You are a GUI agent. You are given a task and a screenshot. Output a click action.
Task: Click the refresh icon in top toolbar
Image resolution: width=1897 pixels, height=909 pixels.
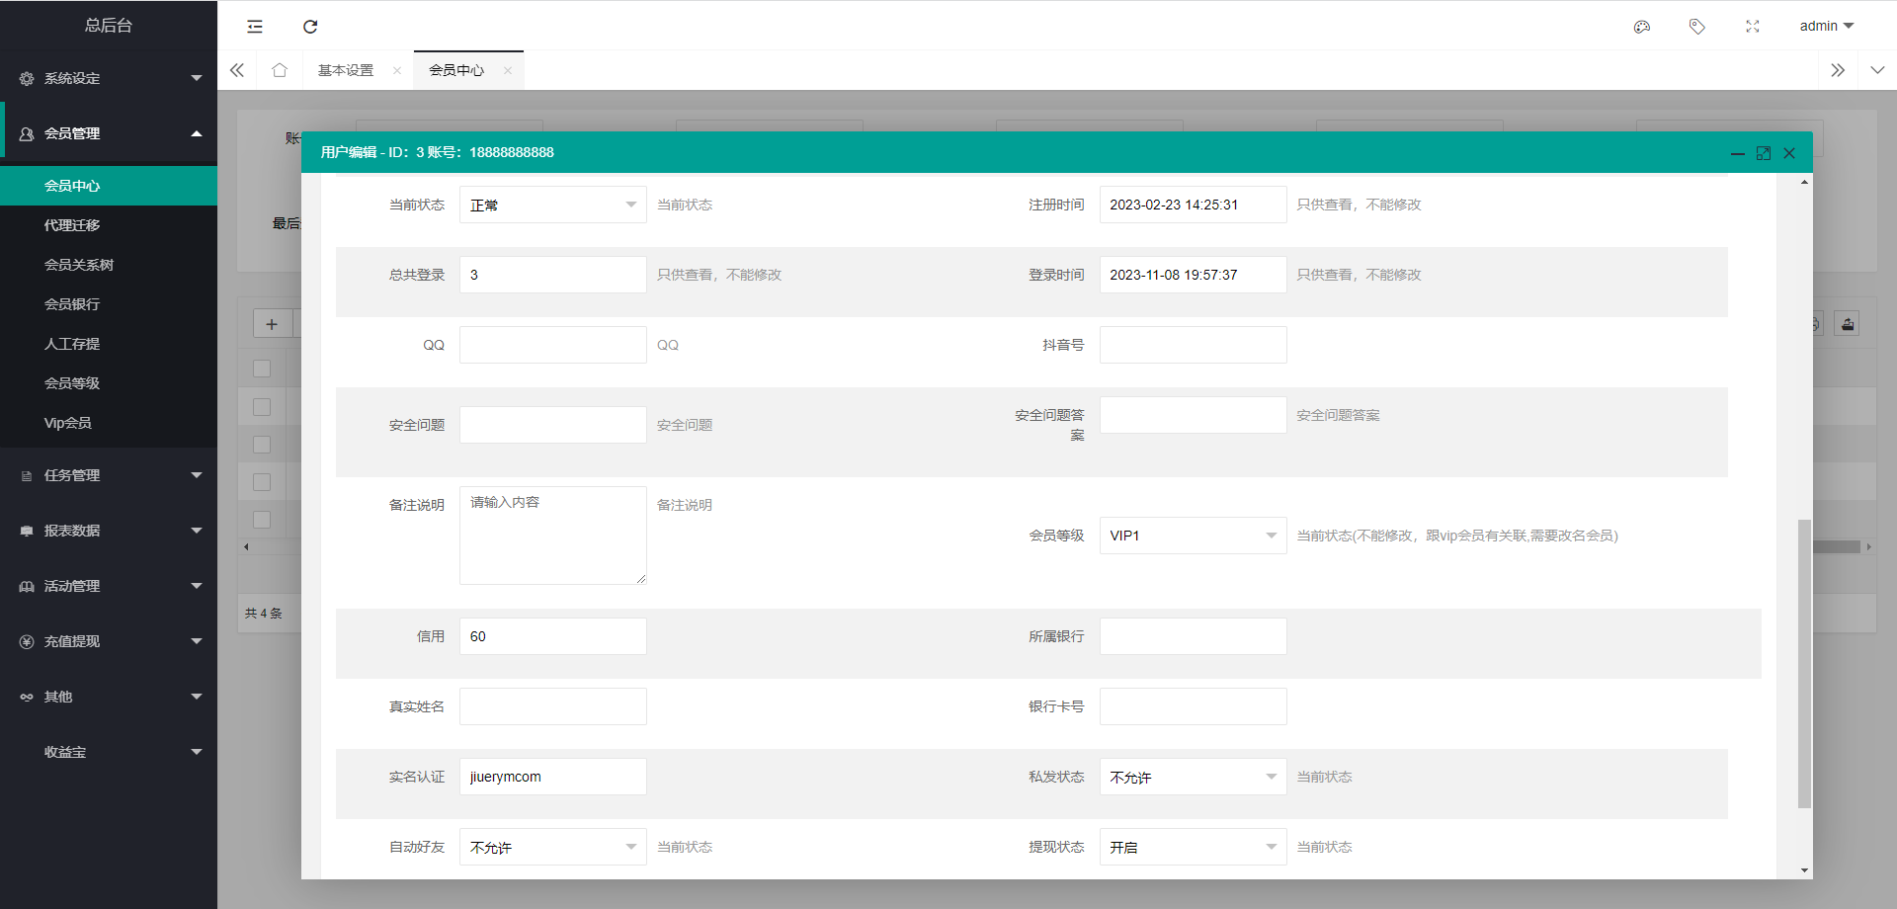(310, 27)
